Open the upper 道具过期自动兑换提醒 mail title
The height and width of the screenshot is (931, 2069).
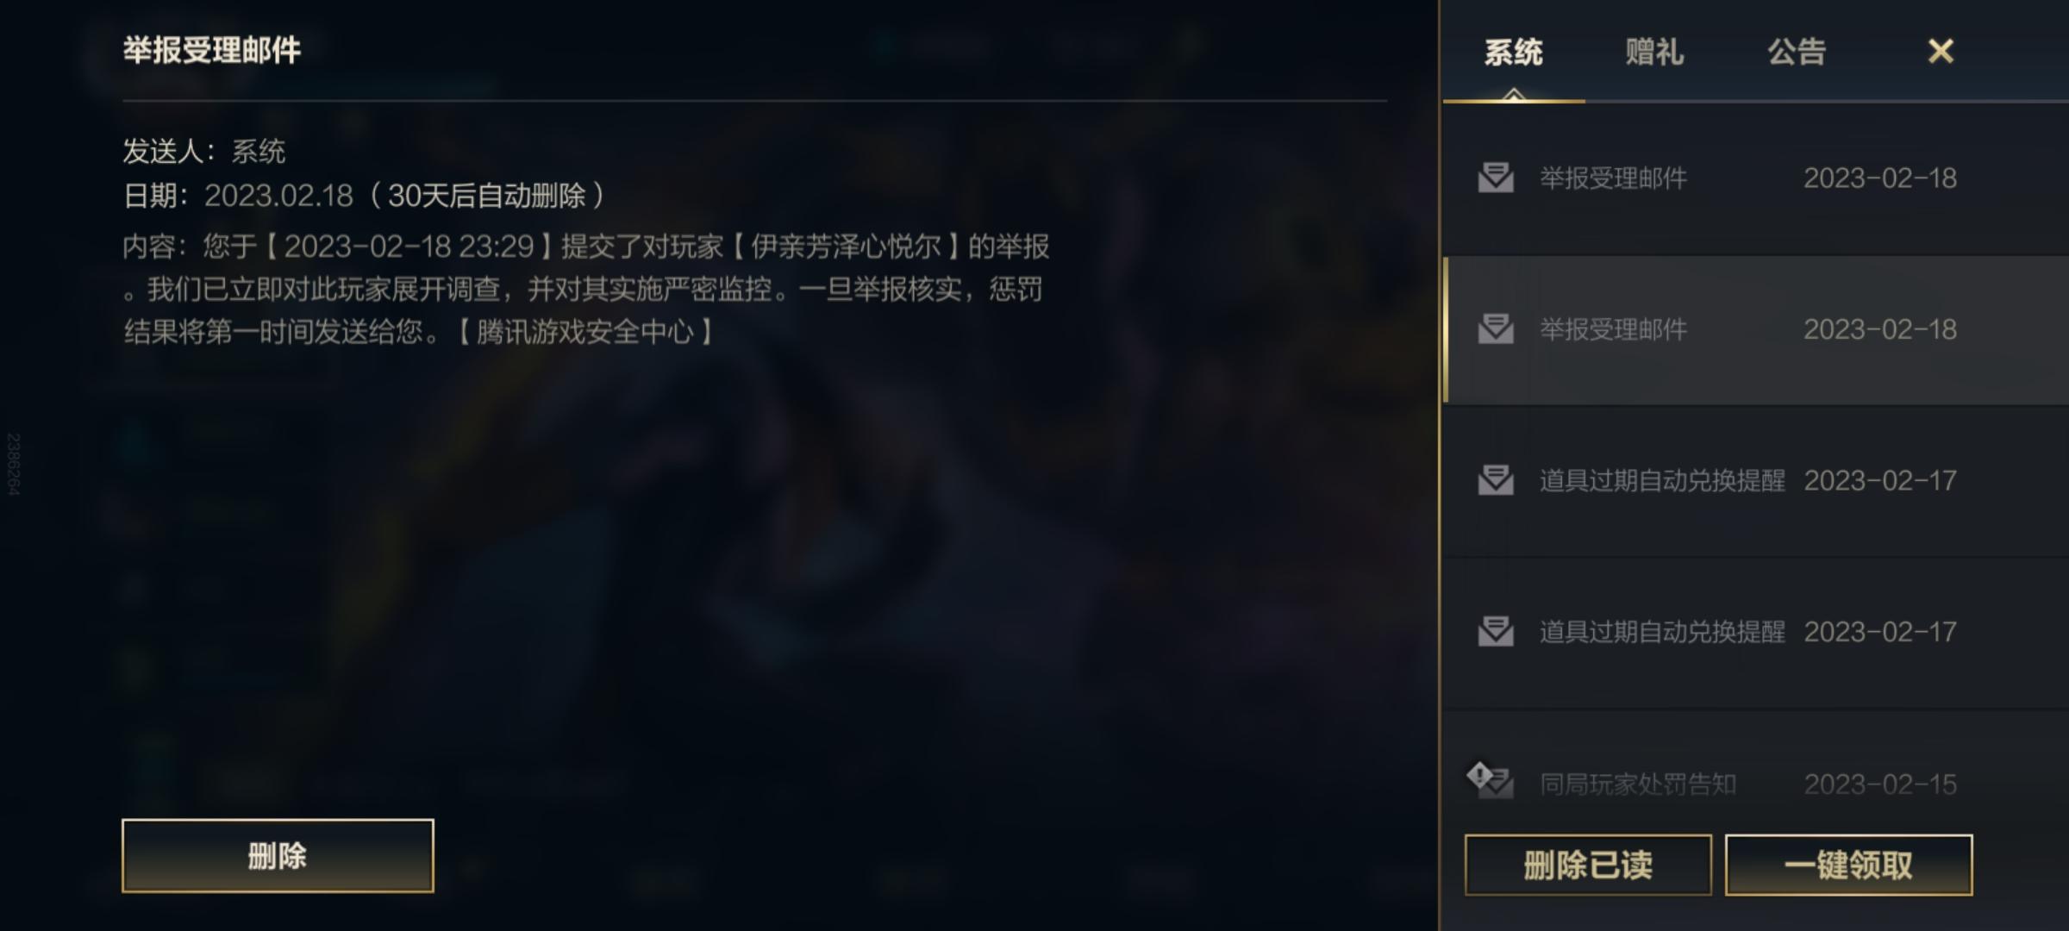tap(1662, 480)
